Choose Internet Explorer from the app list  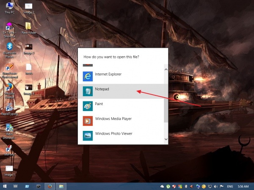[x=108, y=74]
